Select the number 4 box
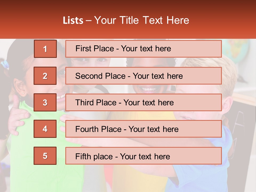 [x=45, y=129]
